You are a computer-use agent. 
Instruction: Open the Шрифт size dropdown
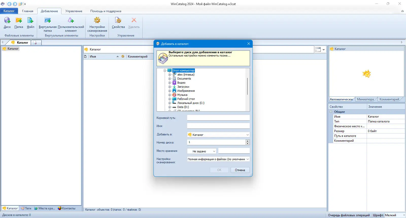404,215
